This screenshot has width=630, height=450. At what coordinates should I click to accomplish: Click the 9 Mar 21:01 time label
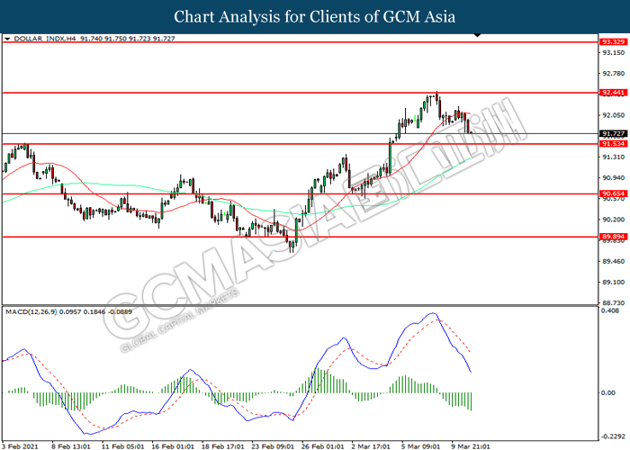coord(471,446)
